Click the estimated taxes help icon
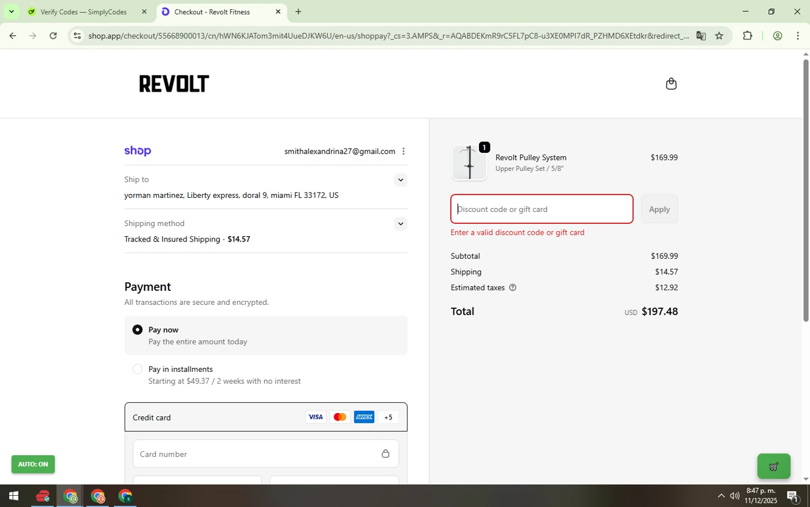The height and width of the screenshot is (507, 810). (512, 288)
